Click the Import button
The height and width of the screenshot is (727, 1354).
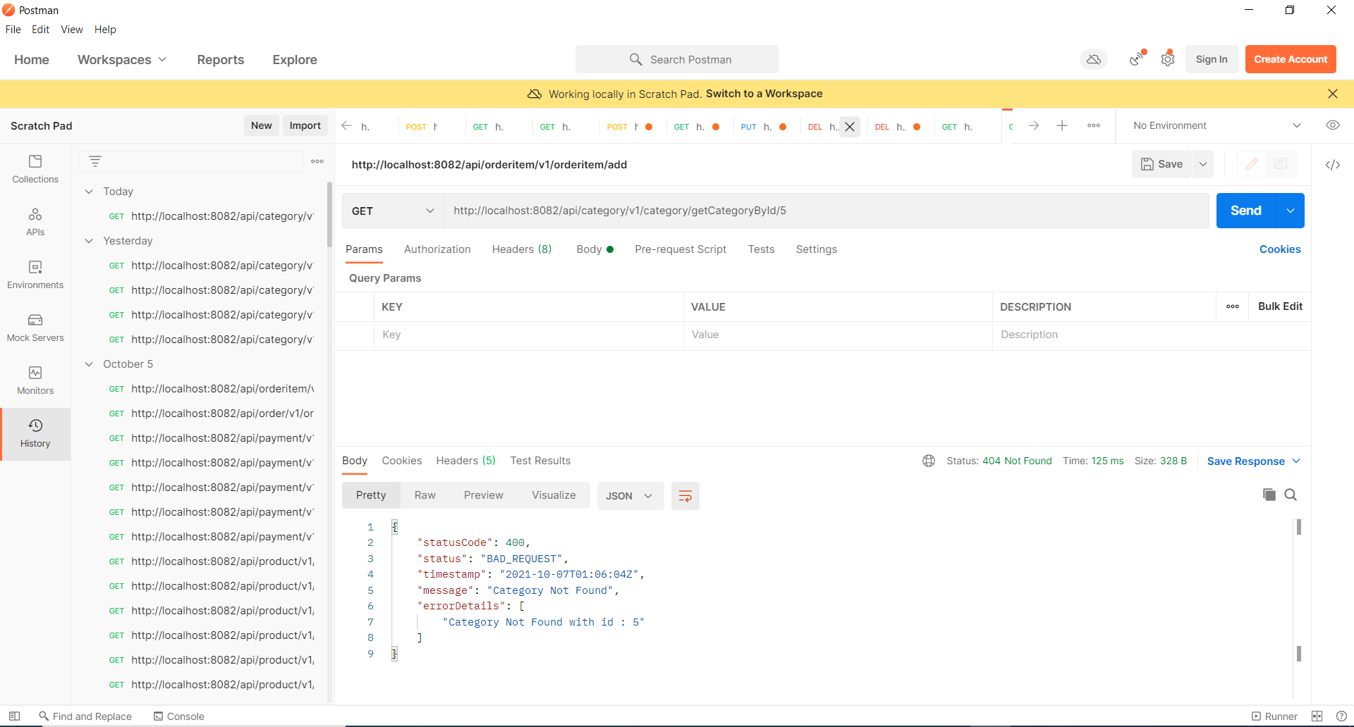pyautogui.click(x=305, y=125)
